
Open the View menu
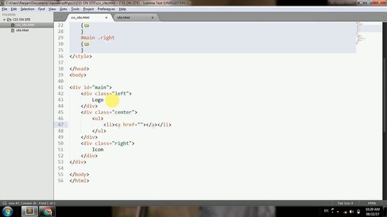pyautogui.click(x=52, y=9)
